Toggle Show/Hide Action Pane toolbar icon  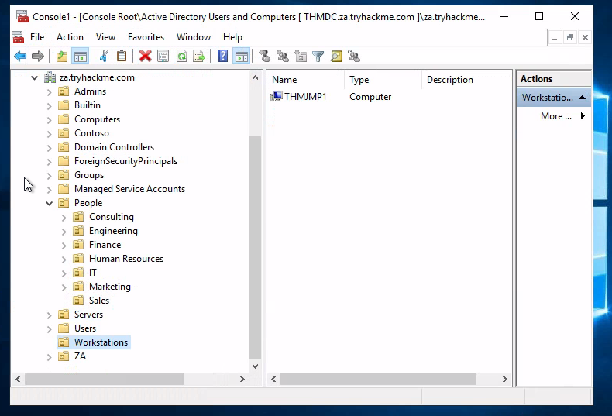[241, 57]
